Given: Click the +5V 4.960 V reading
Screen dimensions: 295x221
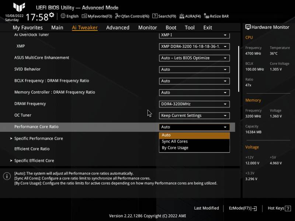Looking at the screenshot, I should click(275, 163).
